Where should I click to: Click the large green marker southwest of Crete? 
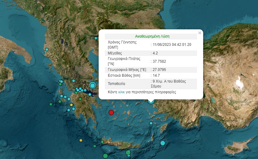(x=105, y=156)
